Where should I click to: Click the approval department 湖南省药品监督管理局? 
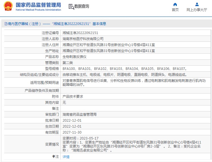pos(79,114)
